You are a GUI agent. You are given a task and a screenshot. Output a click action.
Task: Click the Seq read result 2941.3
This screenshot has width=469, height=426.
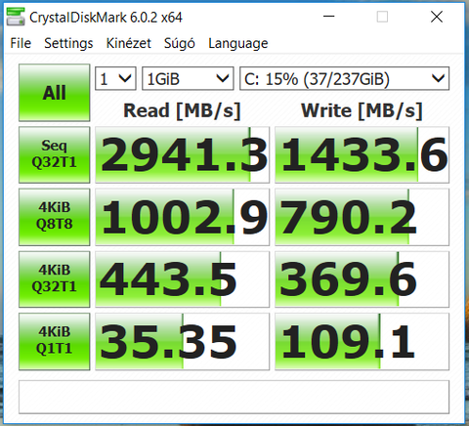tap(183, 154)
